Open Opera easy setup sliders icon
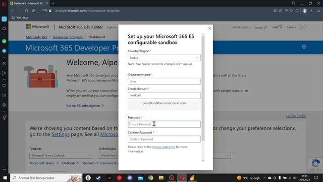This screenshot has width=323, height=182. pyautogui.click(x=318, y=11)
